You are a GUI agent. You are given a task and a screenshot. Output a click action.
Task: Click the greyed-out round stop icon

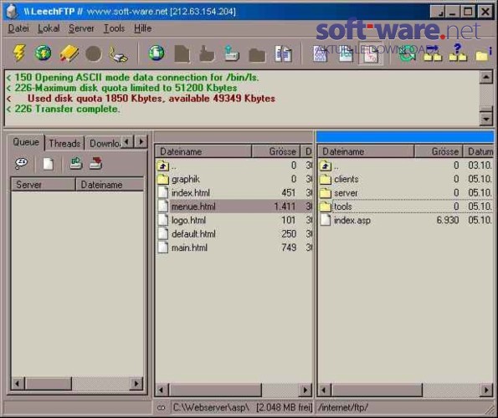[94, 54]
